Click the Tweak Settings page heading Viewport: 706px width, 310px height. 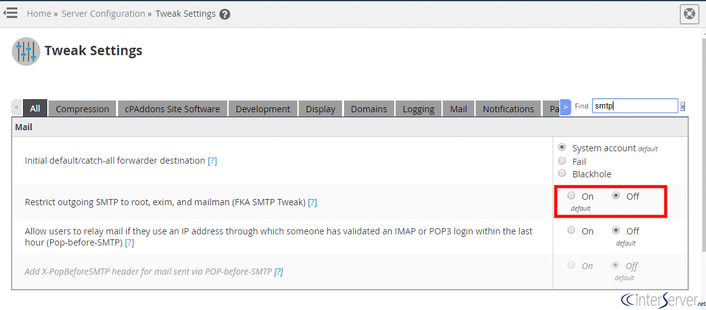93,51
